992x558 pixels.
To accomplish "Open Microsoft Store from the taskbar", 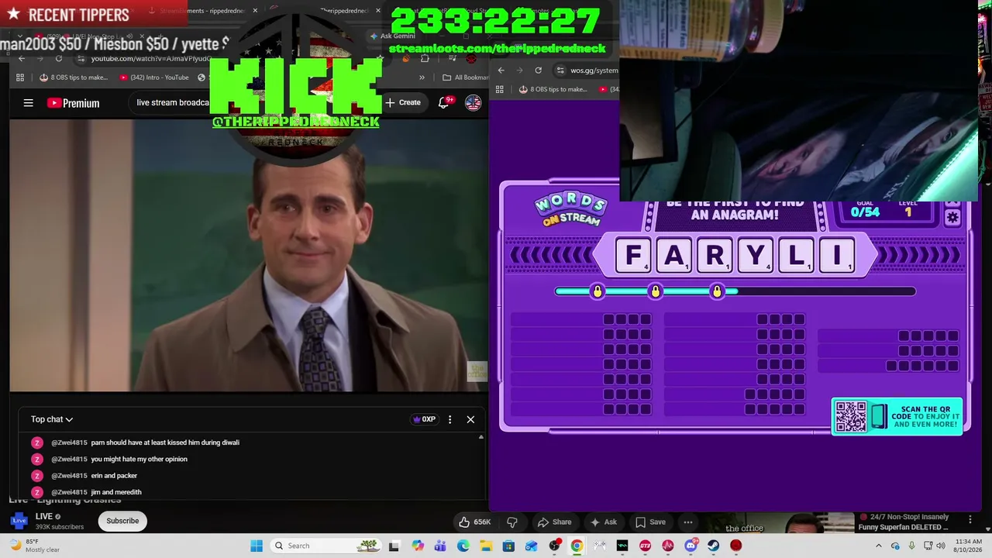I will pyautogui.click(x=508, y=546).
